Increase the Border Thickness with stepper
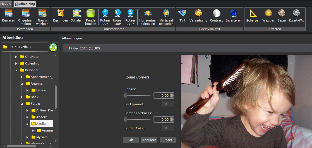Screen dimensions: 312x148 172,118
